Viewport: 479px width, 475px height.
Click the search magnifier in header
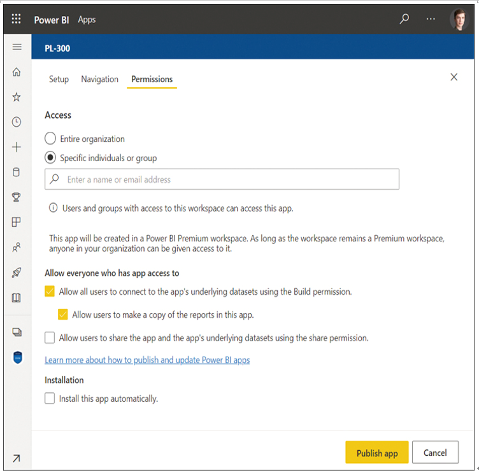click(x=404, y=19)
